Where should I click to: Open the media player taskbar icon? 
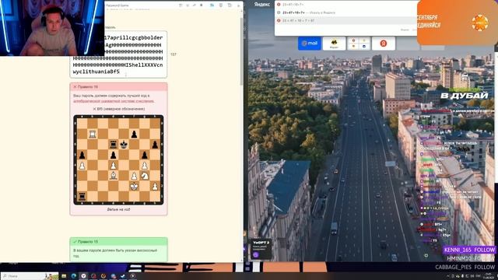pyautogui.click(x=133, y=276)
